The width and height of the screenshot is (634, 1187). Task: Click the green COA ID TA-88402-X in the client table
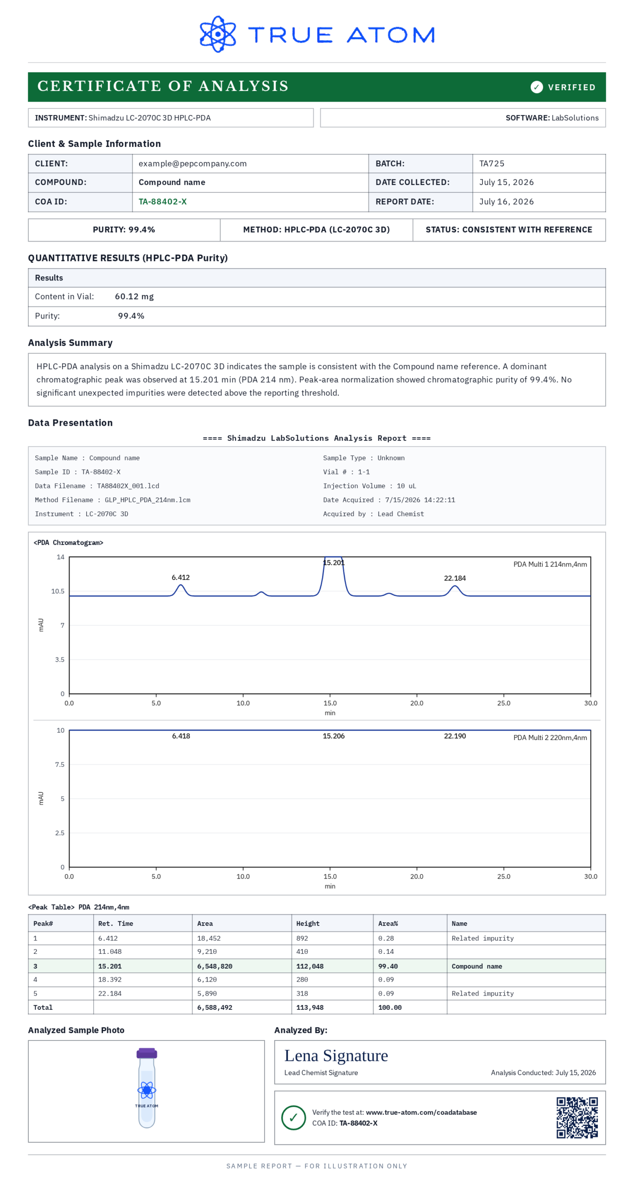(163, 202)
